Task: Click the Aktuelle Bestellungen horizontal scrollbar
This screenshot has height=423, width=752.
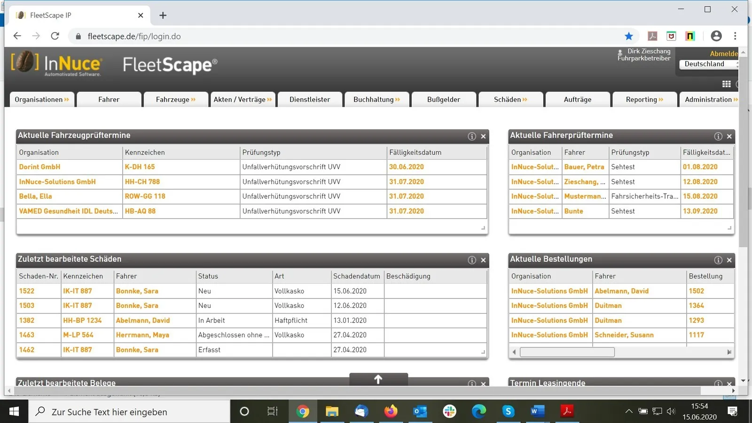Action: [x=621, y=352]
